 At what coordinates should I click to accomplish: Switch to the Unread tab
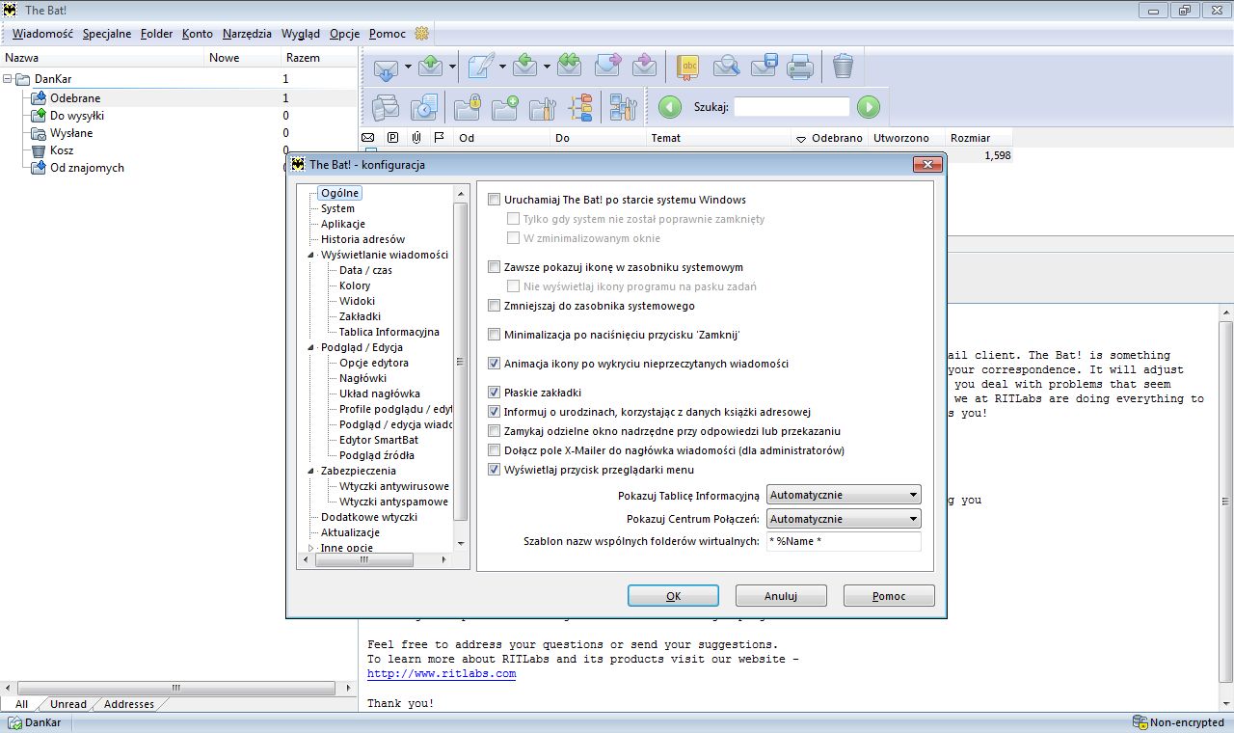click(68, 704)
